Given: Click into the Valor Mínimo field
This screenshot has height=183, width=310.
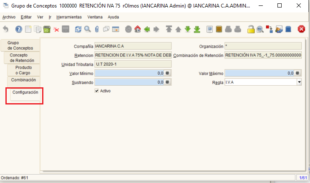Looking at the screenshot, I should [x=129, y=73].
